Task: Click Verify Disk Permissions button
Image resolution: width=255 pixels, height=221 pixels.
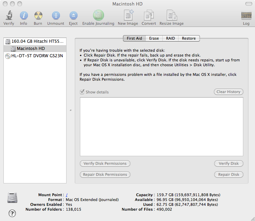Action: click(x=105, y=163)
